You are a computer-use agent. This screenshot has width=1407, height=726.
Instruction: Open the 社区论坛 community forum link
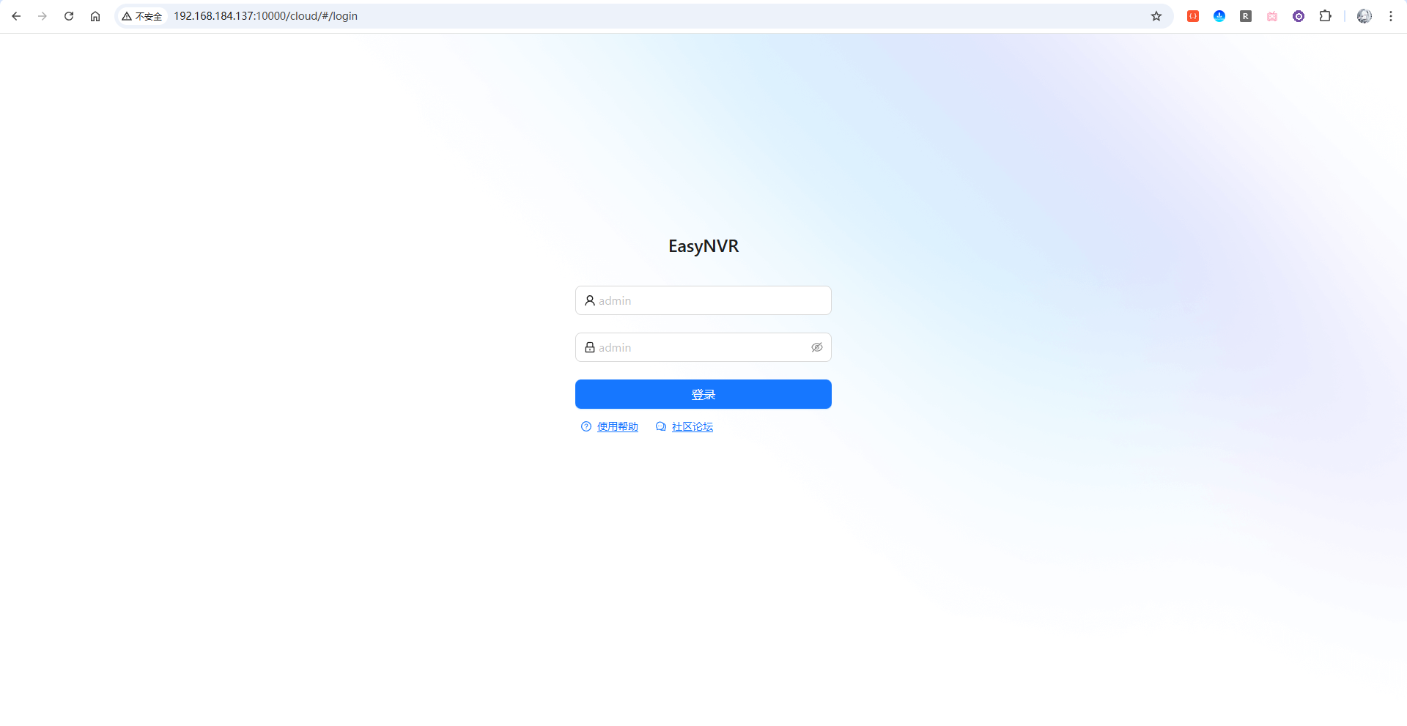pyautogui.click(x=693, y=426)
